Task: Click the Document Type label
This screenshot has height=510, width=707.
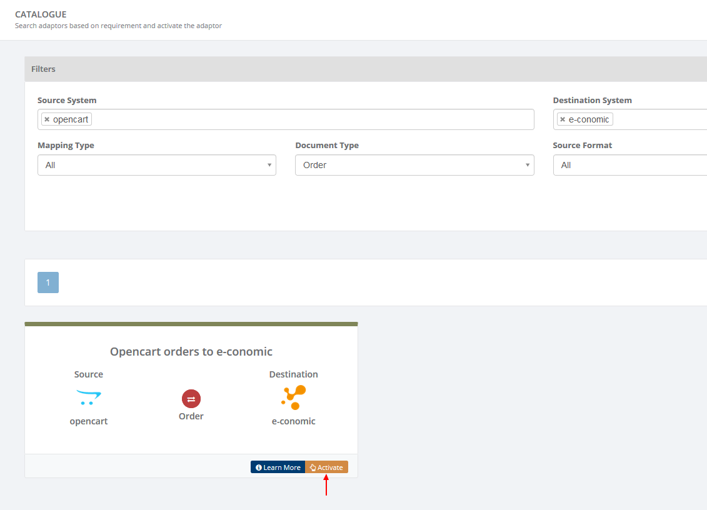Action: tap(327, 145)
